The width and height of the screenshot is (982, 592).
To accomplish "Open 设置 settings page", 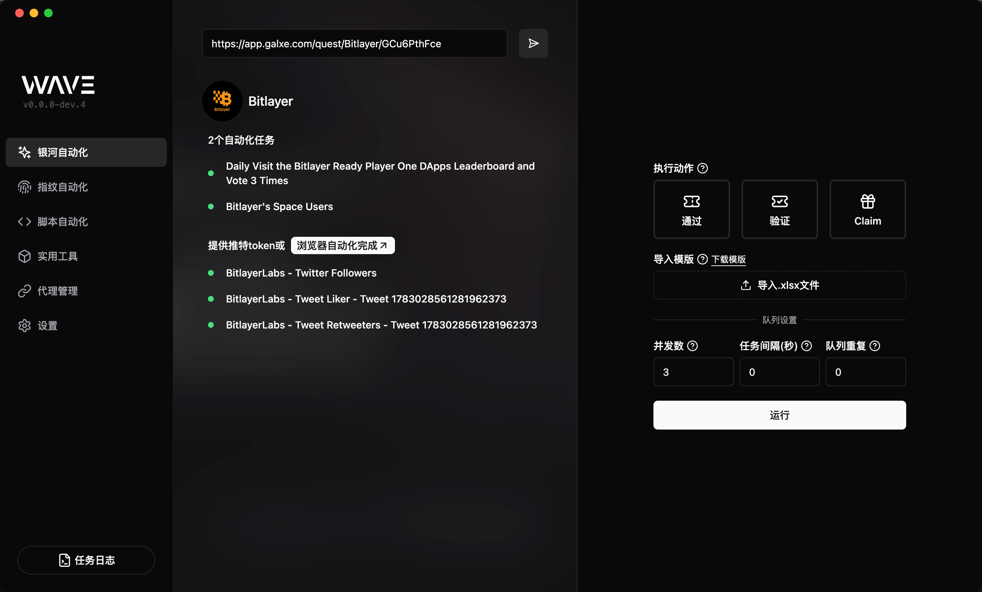I will click(x=47, y=326).
